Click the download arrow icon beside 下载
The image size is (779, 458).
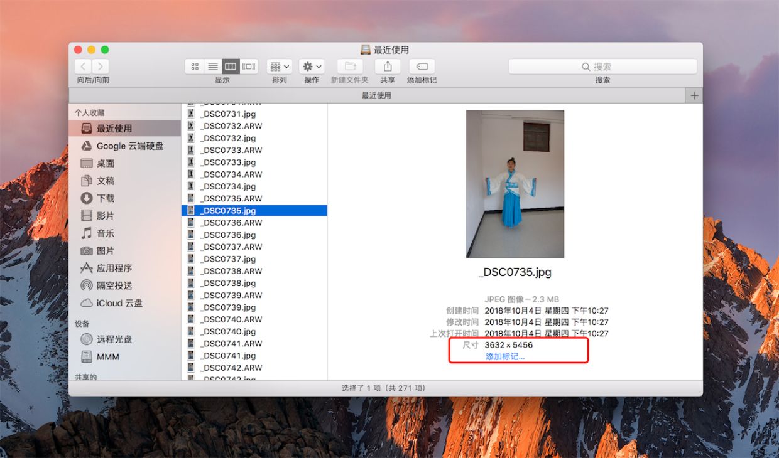pyautogui.click(x=87, y=198)
